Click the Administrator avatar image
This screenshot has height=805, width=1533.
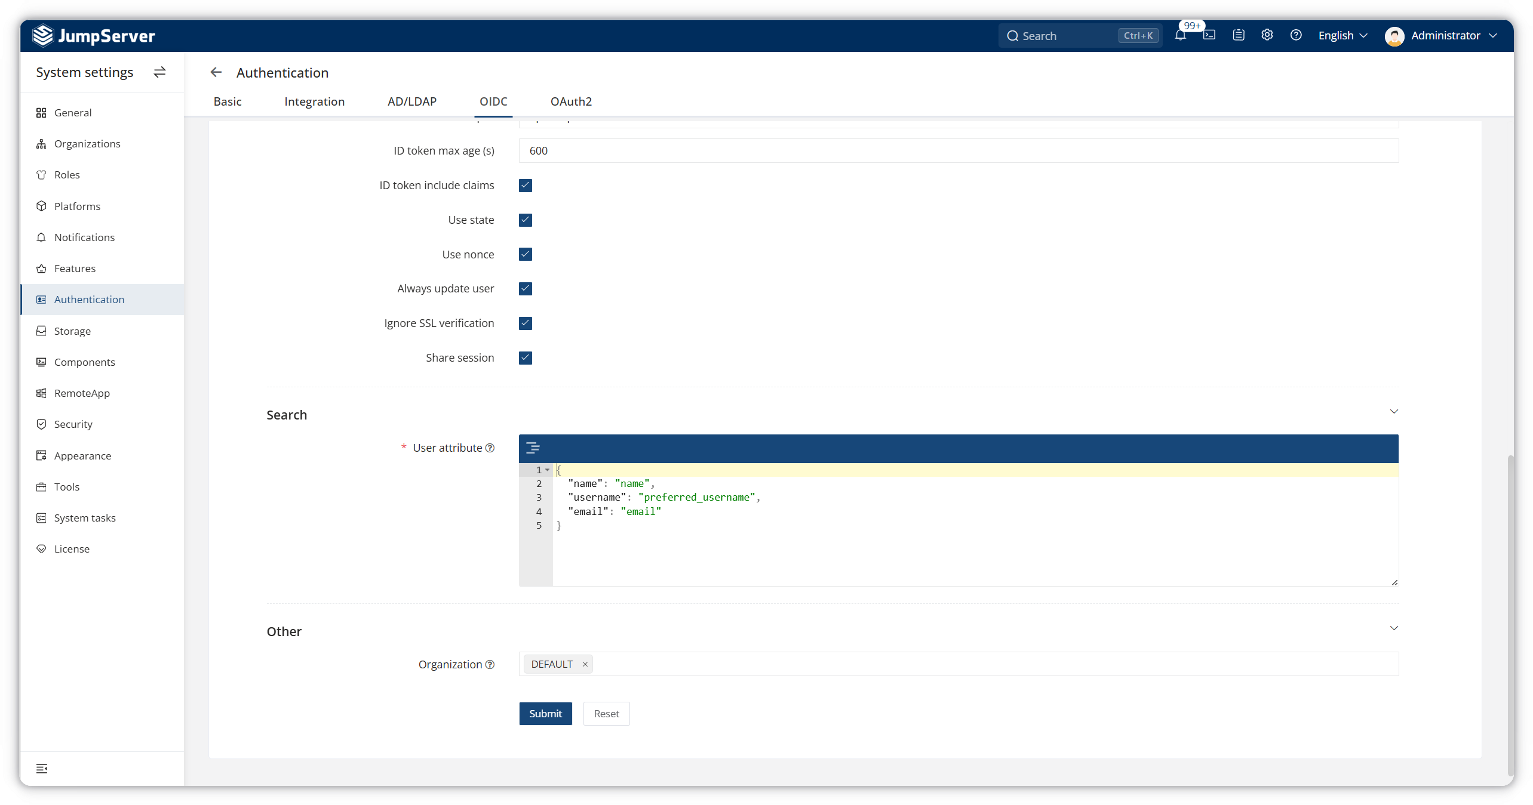1394,36
